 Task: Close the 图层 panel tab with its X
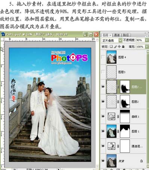(x=110, y=35)
